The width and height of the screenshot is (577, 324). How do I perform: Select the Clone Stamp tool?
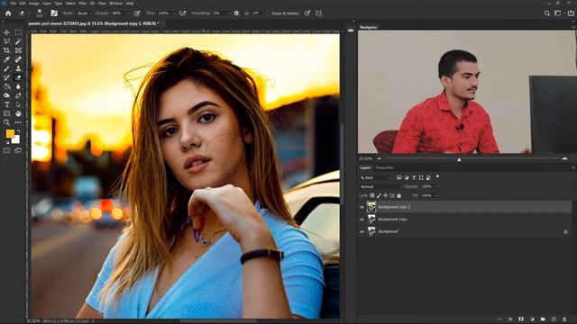pyautogui.click(x=18, y=68)
